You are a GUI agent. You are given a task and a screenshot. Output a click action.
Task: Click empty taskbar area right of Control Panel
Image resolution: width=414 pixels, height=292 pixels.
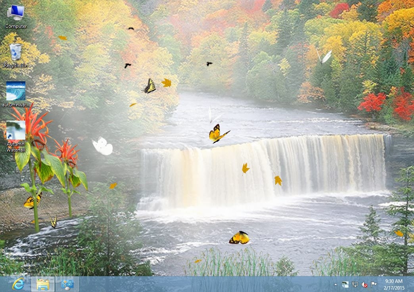[198, 284]
